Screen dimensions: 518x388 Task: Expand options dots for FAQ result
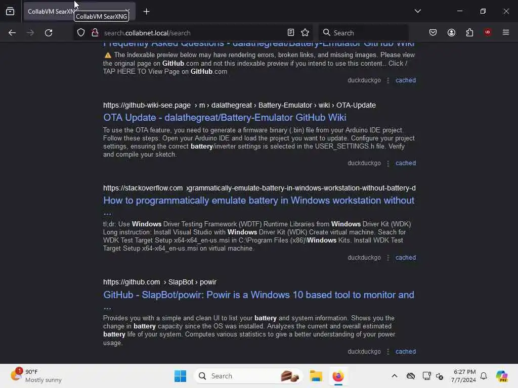point(388,80)
